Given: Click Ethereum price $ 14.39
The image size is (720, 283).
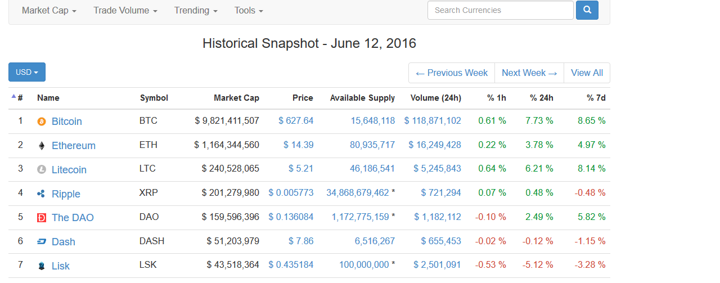Looking at the screenshot, I should point(298,145).
